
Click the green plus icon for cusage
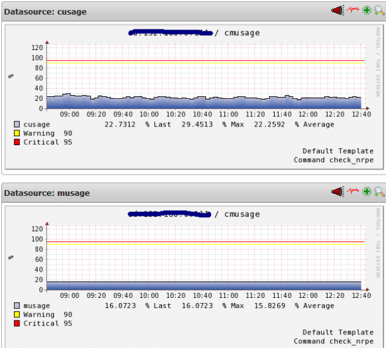click(x=367, y=10)
